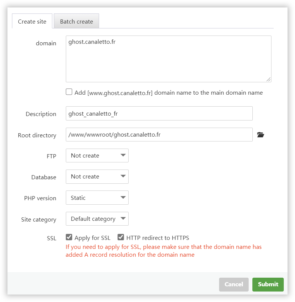Uncheck the Apply for SSL checkbox
The width and height of the screenshot is (295, 302).
(x=69, y=237)
